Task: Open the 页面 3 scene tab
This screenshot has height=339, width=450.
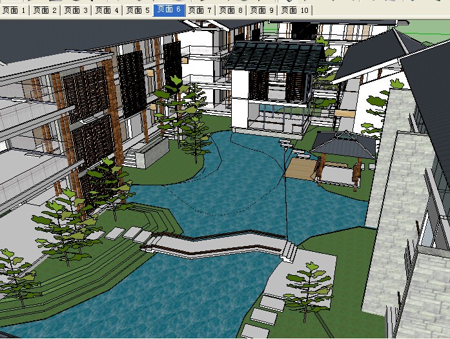Action: (x=76, y=10)
